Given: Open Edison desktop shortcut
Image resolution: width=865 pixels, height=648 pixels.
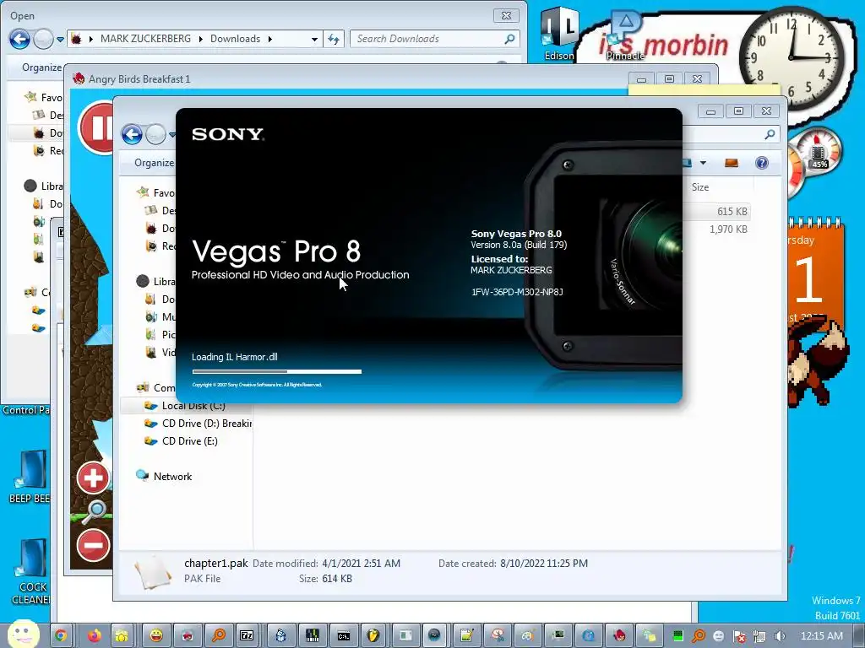Looking at the screenshot, I should (x=559, y=34).
